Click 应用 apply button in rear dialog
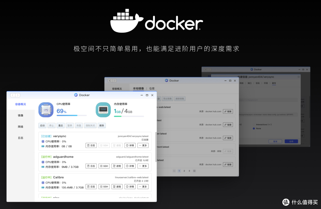Image resolution: width=321 pixels, height=209 pixels. 291,141
